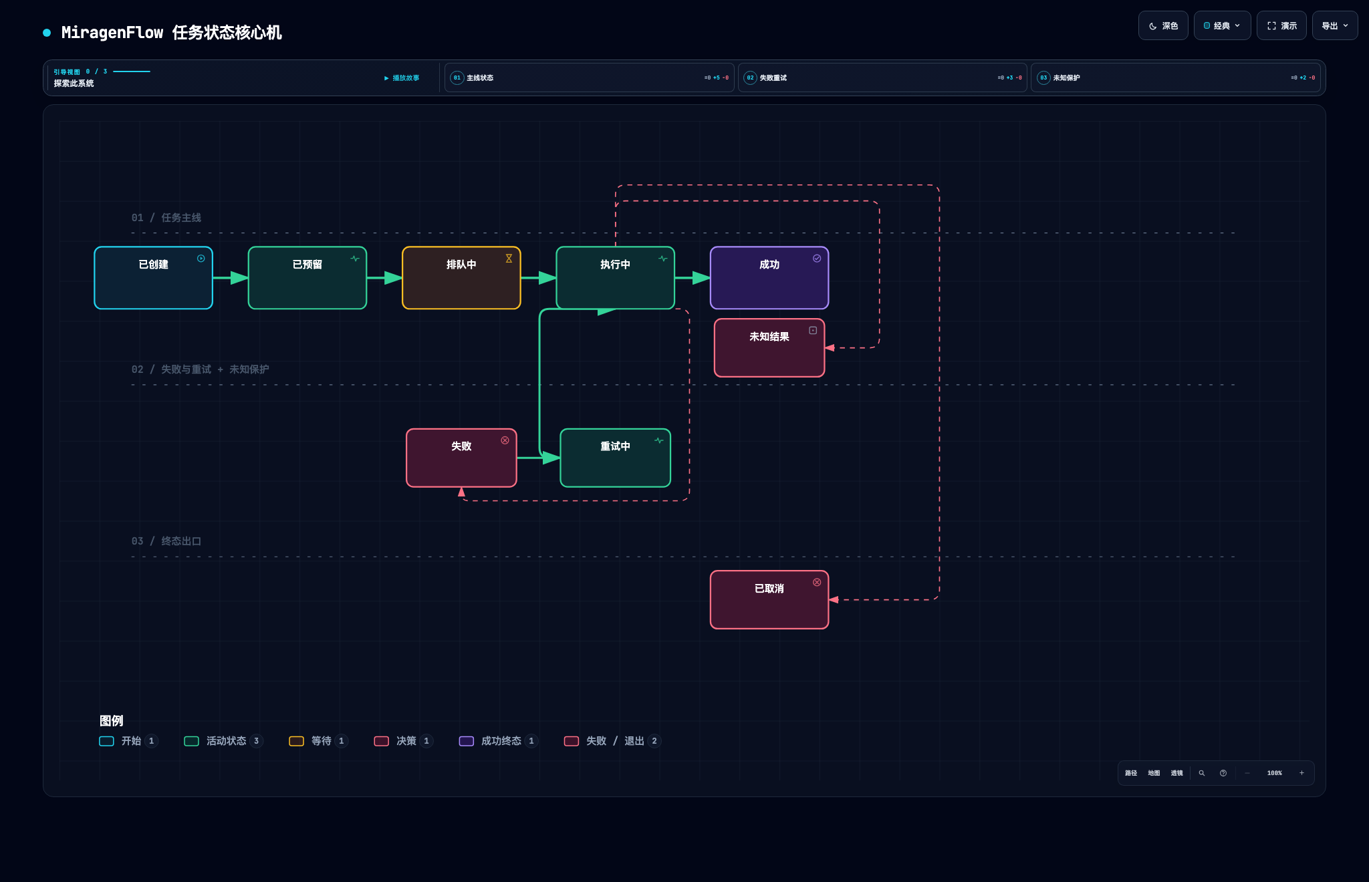Toggle 地图 minimap view
This screenshot has width=1369, height=882.
(x=1154, y=773)
